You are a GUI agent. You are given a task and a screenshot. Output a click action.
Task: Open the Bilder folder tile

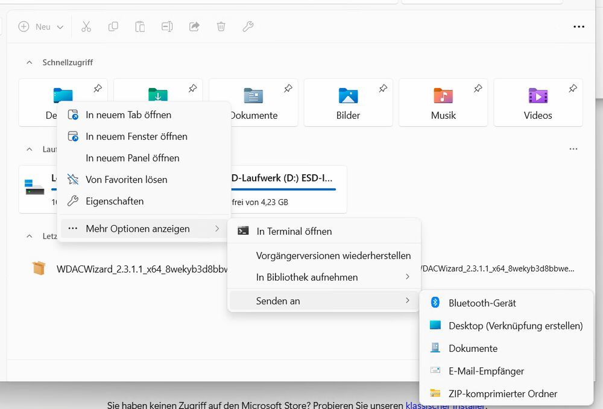(348, 103)
